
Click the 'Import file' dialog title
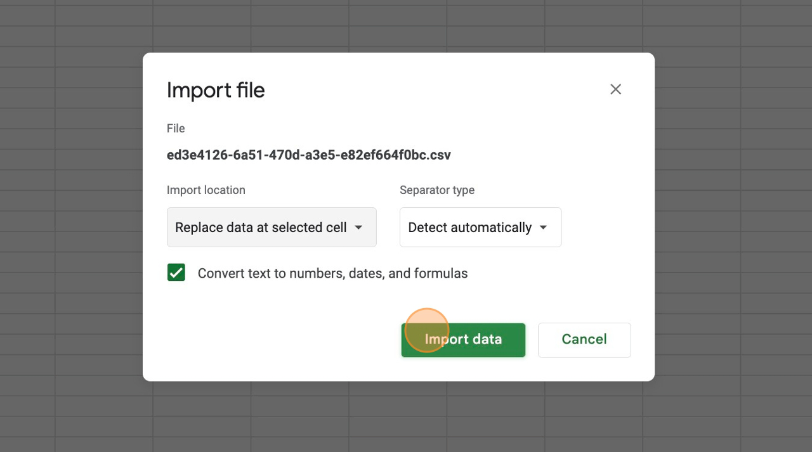pos(216,90)
